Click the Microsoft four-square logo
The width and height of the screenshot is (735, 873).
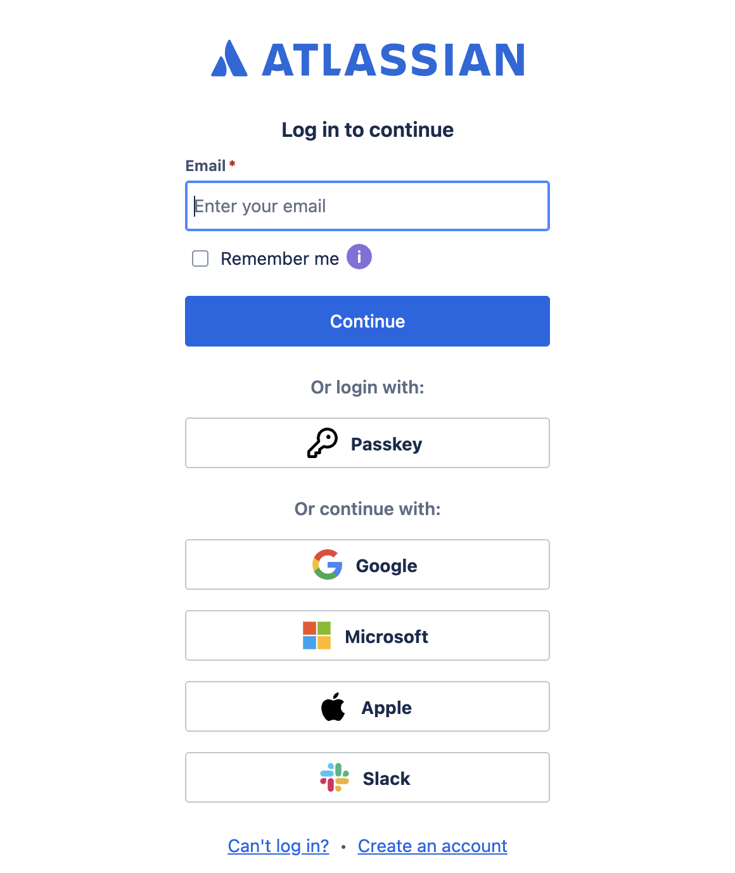(x=317, y=635)
